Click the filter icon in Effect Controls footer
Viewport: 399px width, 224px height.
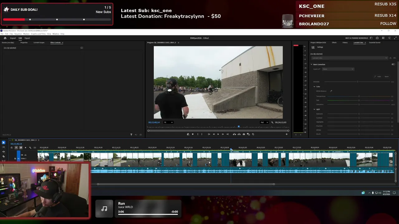coord(131,135)
